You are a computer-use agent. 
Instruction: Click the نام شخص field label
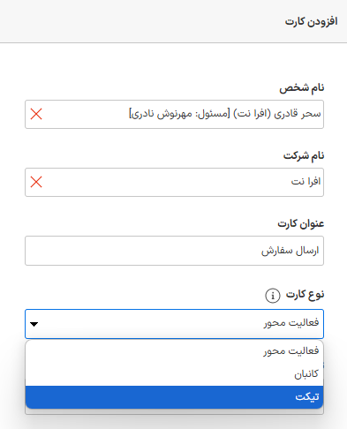[302, 87]
